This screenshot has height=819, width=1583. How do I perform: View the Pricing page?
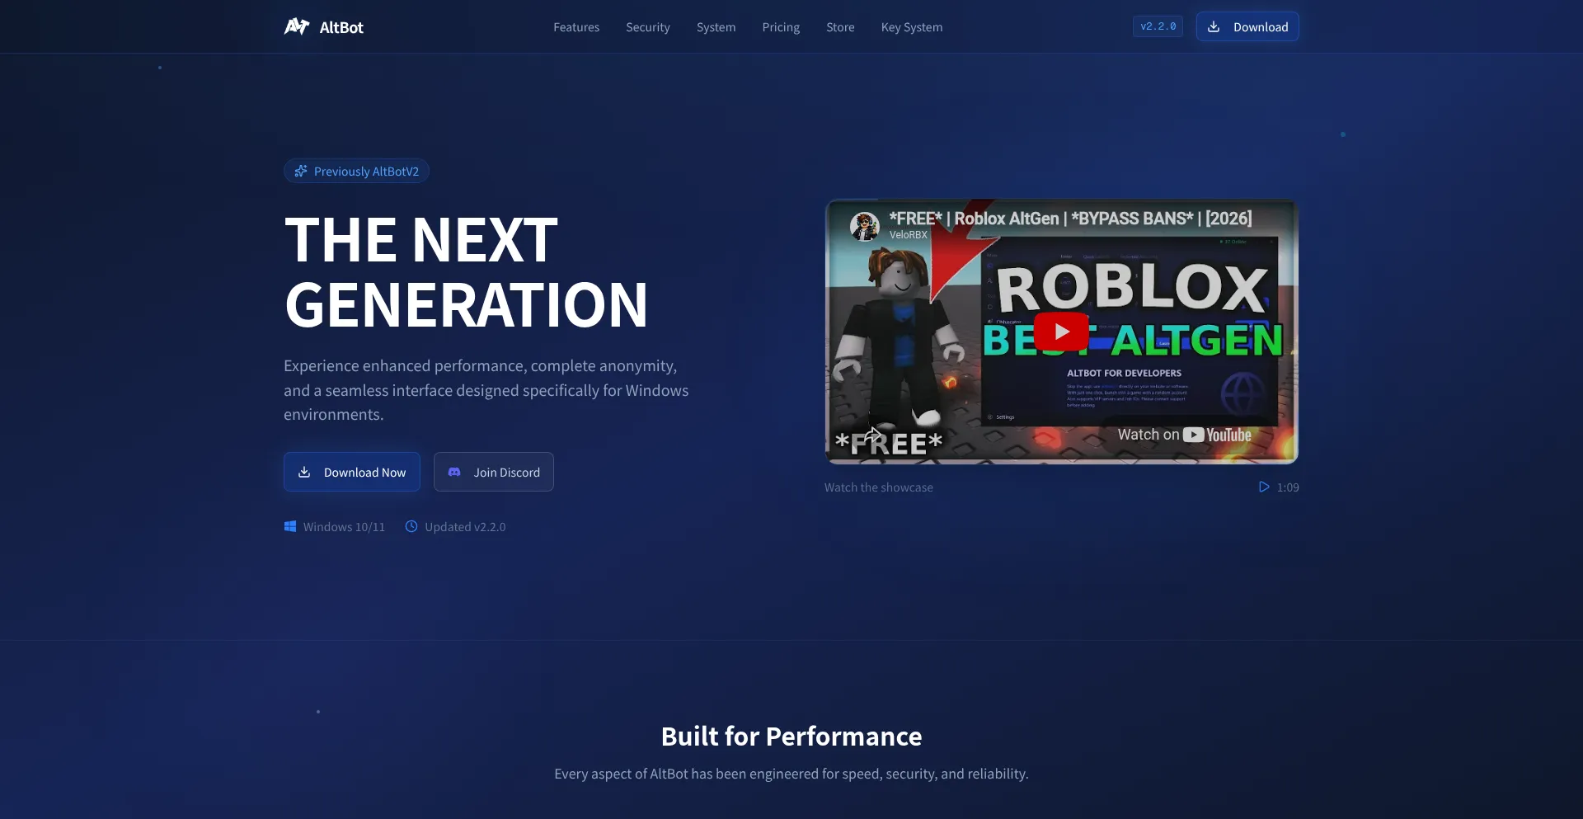781,27
